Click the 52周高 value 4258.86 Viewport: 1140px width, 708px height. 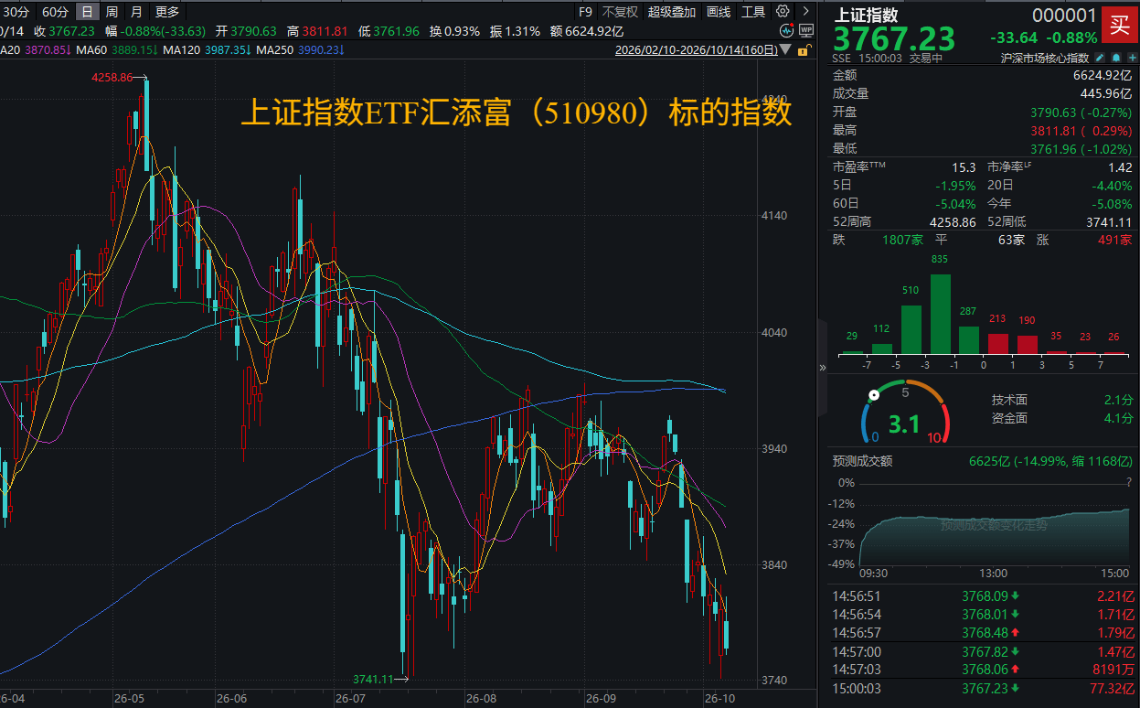click(x=953, y=222)
